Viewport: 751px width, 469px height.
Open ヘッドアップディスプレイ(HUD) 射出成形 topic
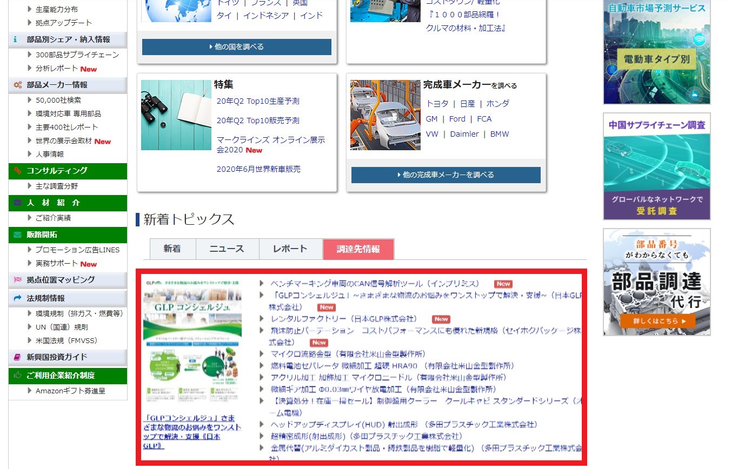(x=403, y=425)
